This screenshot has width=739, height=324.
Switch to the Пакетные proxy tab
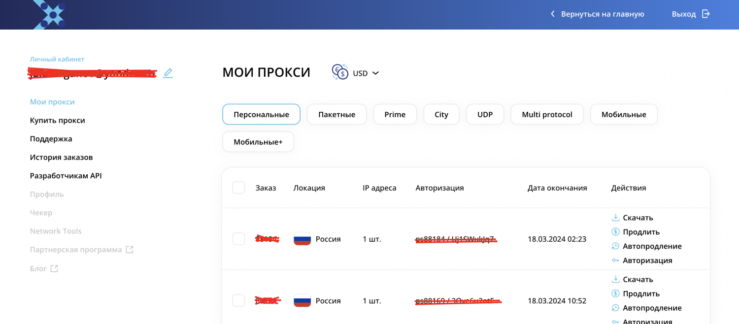(x=336, y=114)
